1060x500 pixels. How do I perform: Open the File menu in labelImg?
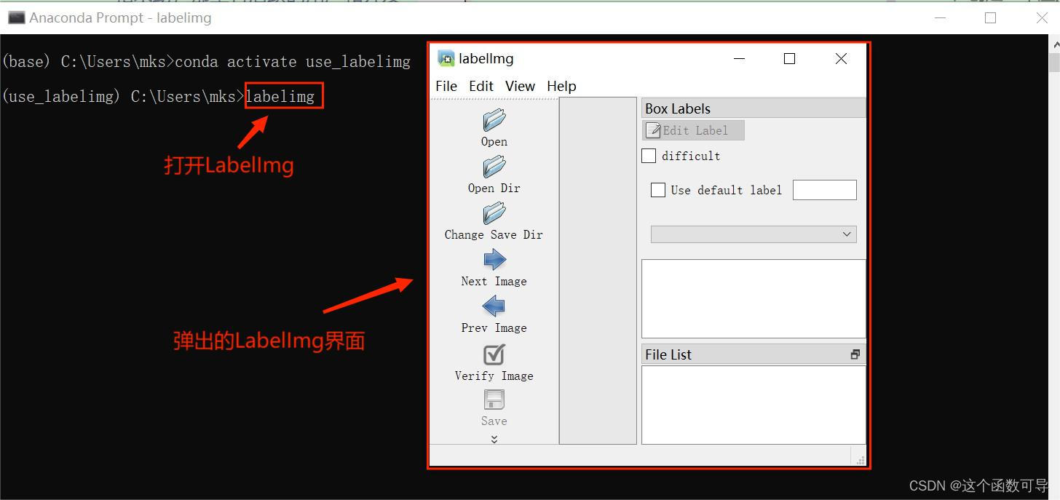(446, 86)
